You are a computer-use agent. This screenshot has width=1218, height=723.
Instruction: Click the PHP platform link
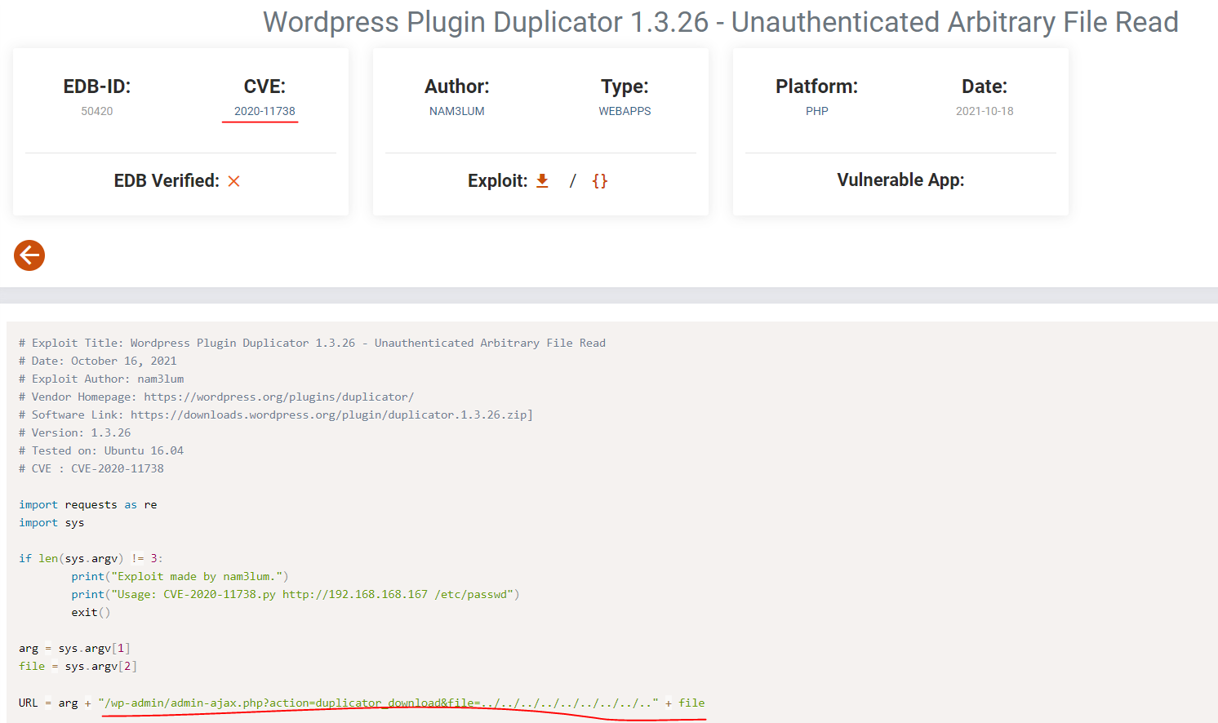tap(817, 111)
